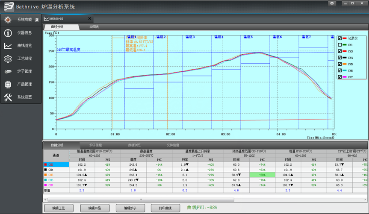The height and width of the screenshot is (214, 369).
Task: Switch to the 文件信息 tab
Action: click(173, 145)
